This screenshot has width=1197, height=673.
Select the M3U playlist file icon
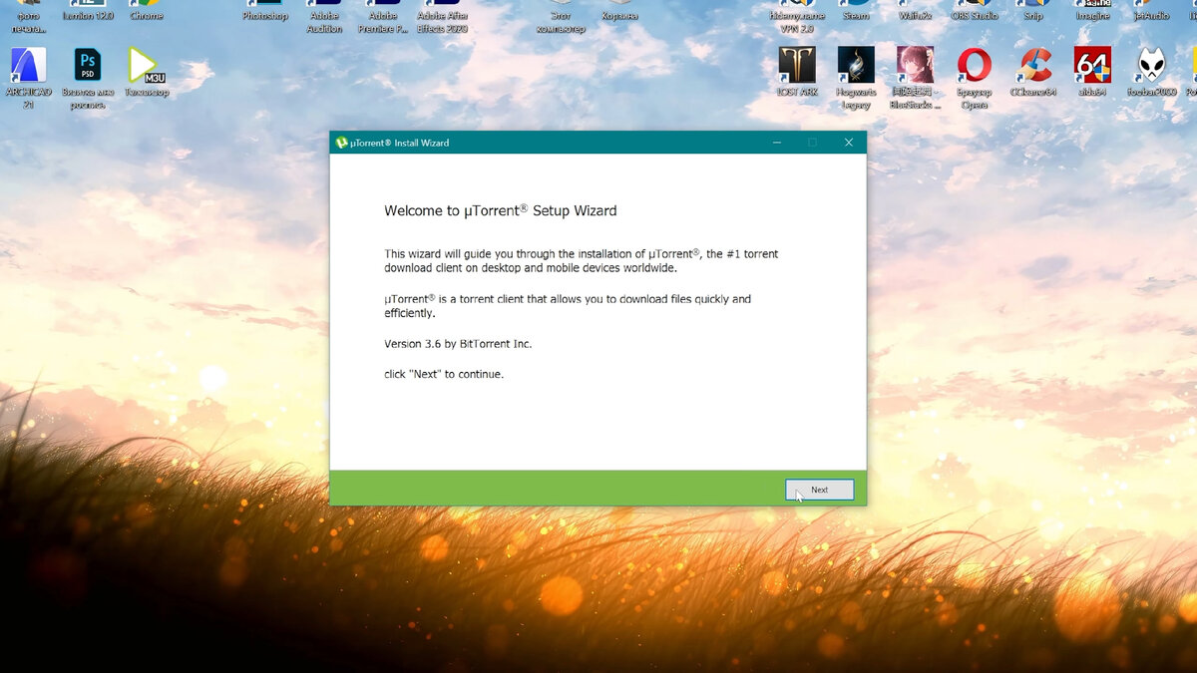click(147, 72)
